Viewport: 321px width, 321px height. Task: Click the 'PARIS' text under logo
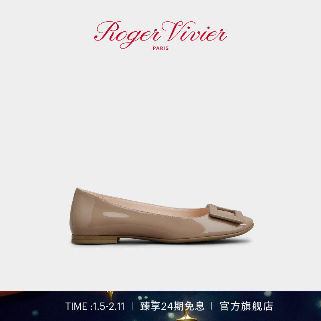(161, 48)
